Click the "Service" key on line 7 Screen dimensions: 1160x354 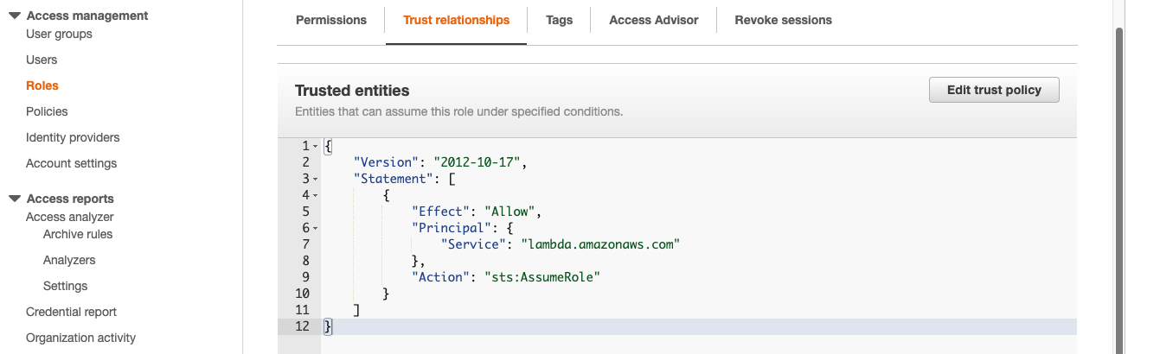(x=474, y=244)
